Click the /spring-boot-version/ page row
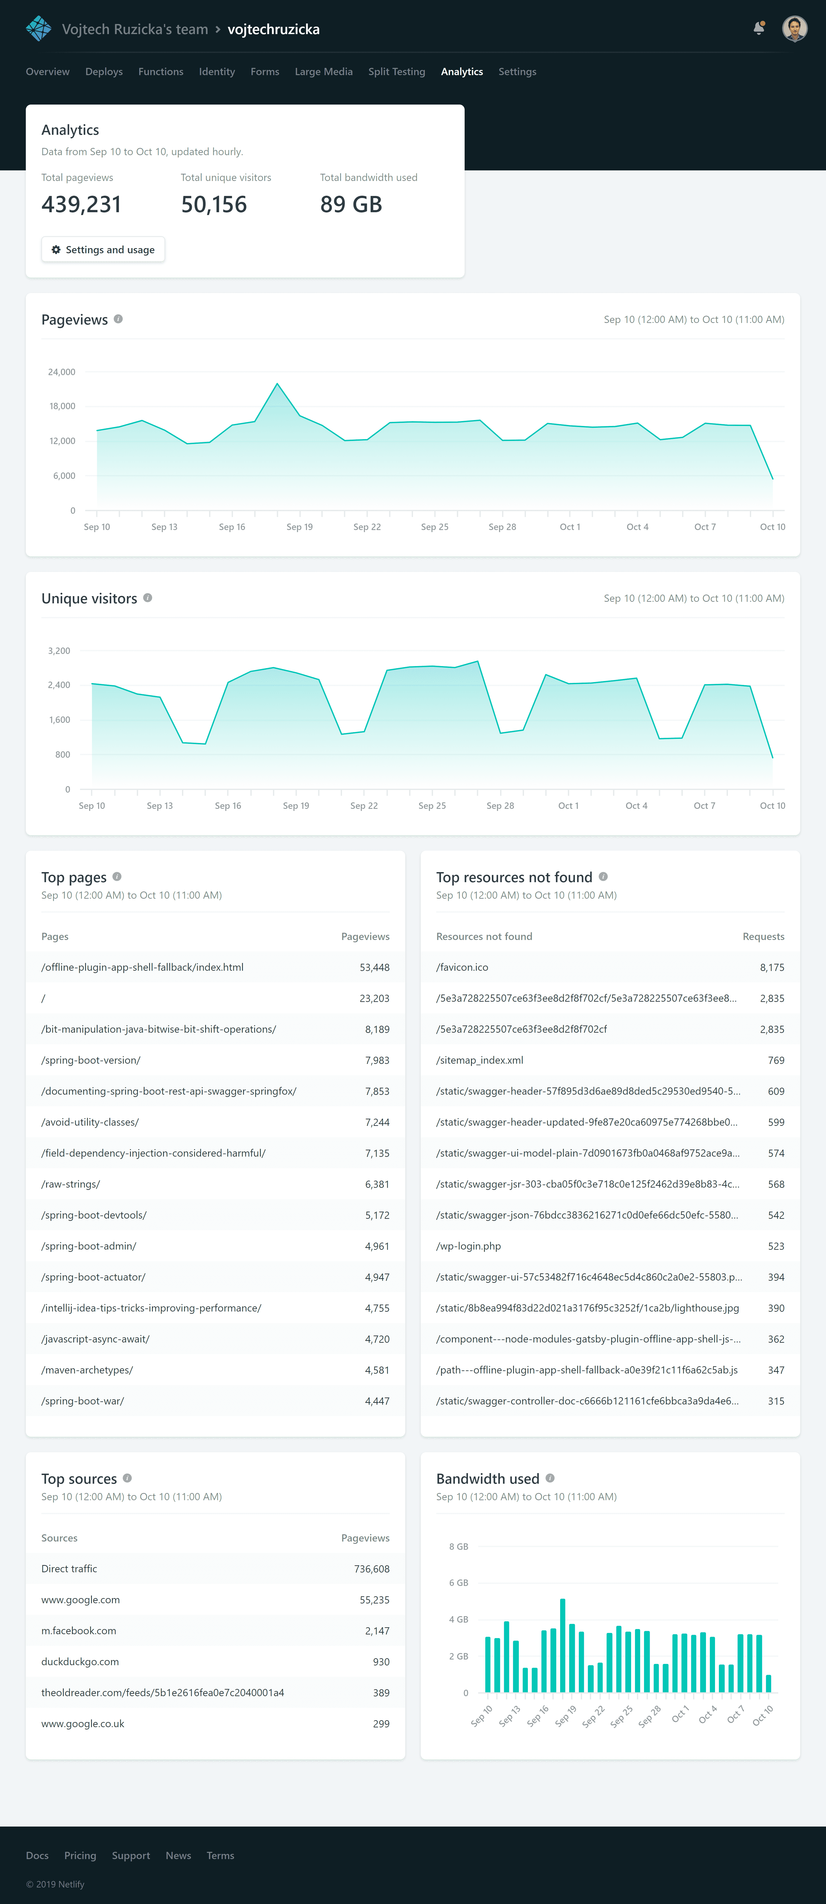Image resolution: width=826 pixels, height=1904 pixels. pos(214,1060)
